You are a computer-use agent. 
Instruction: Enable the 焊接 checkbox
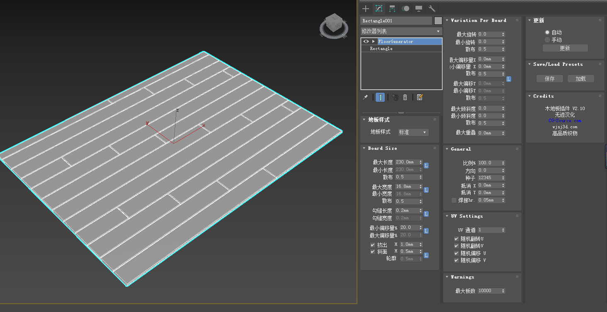pyautogui.click(x=454, y=200)
